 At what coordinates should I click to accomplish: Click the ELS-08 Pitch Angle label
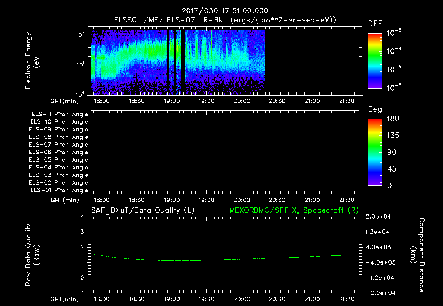click(59, 137)
